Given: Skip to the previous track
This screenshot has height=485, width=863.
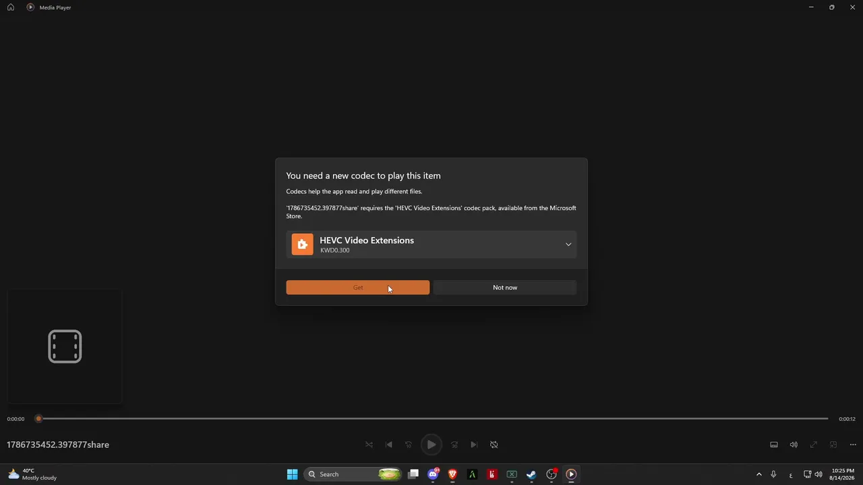Looking at the screenshot, I should (388, 445).
